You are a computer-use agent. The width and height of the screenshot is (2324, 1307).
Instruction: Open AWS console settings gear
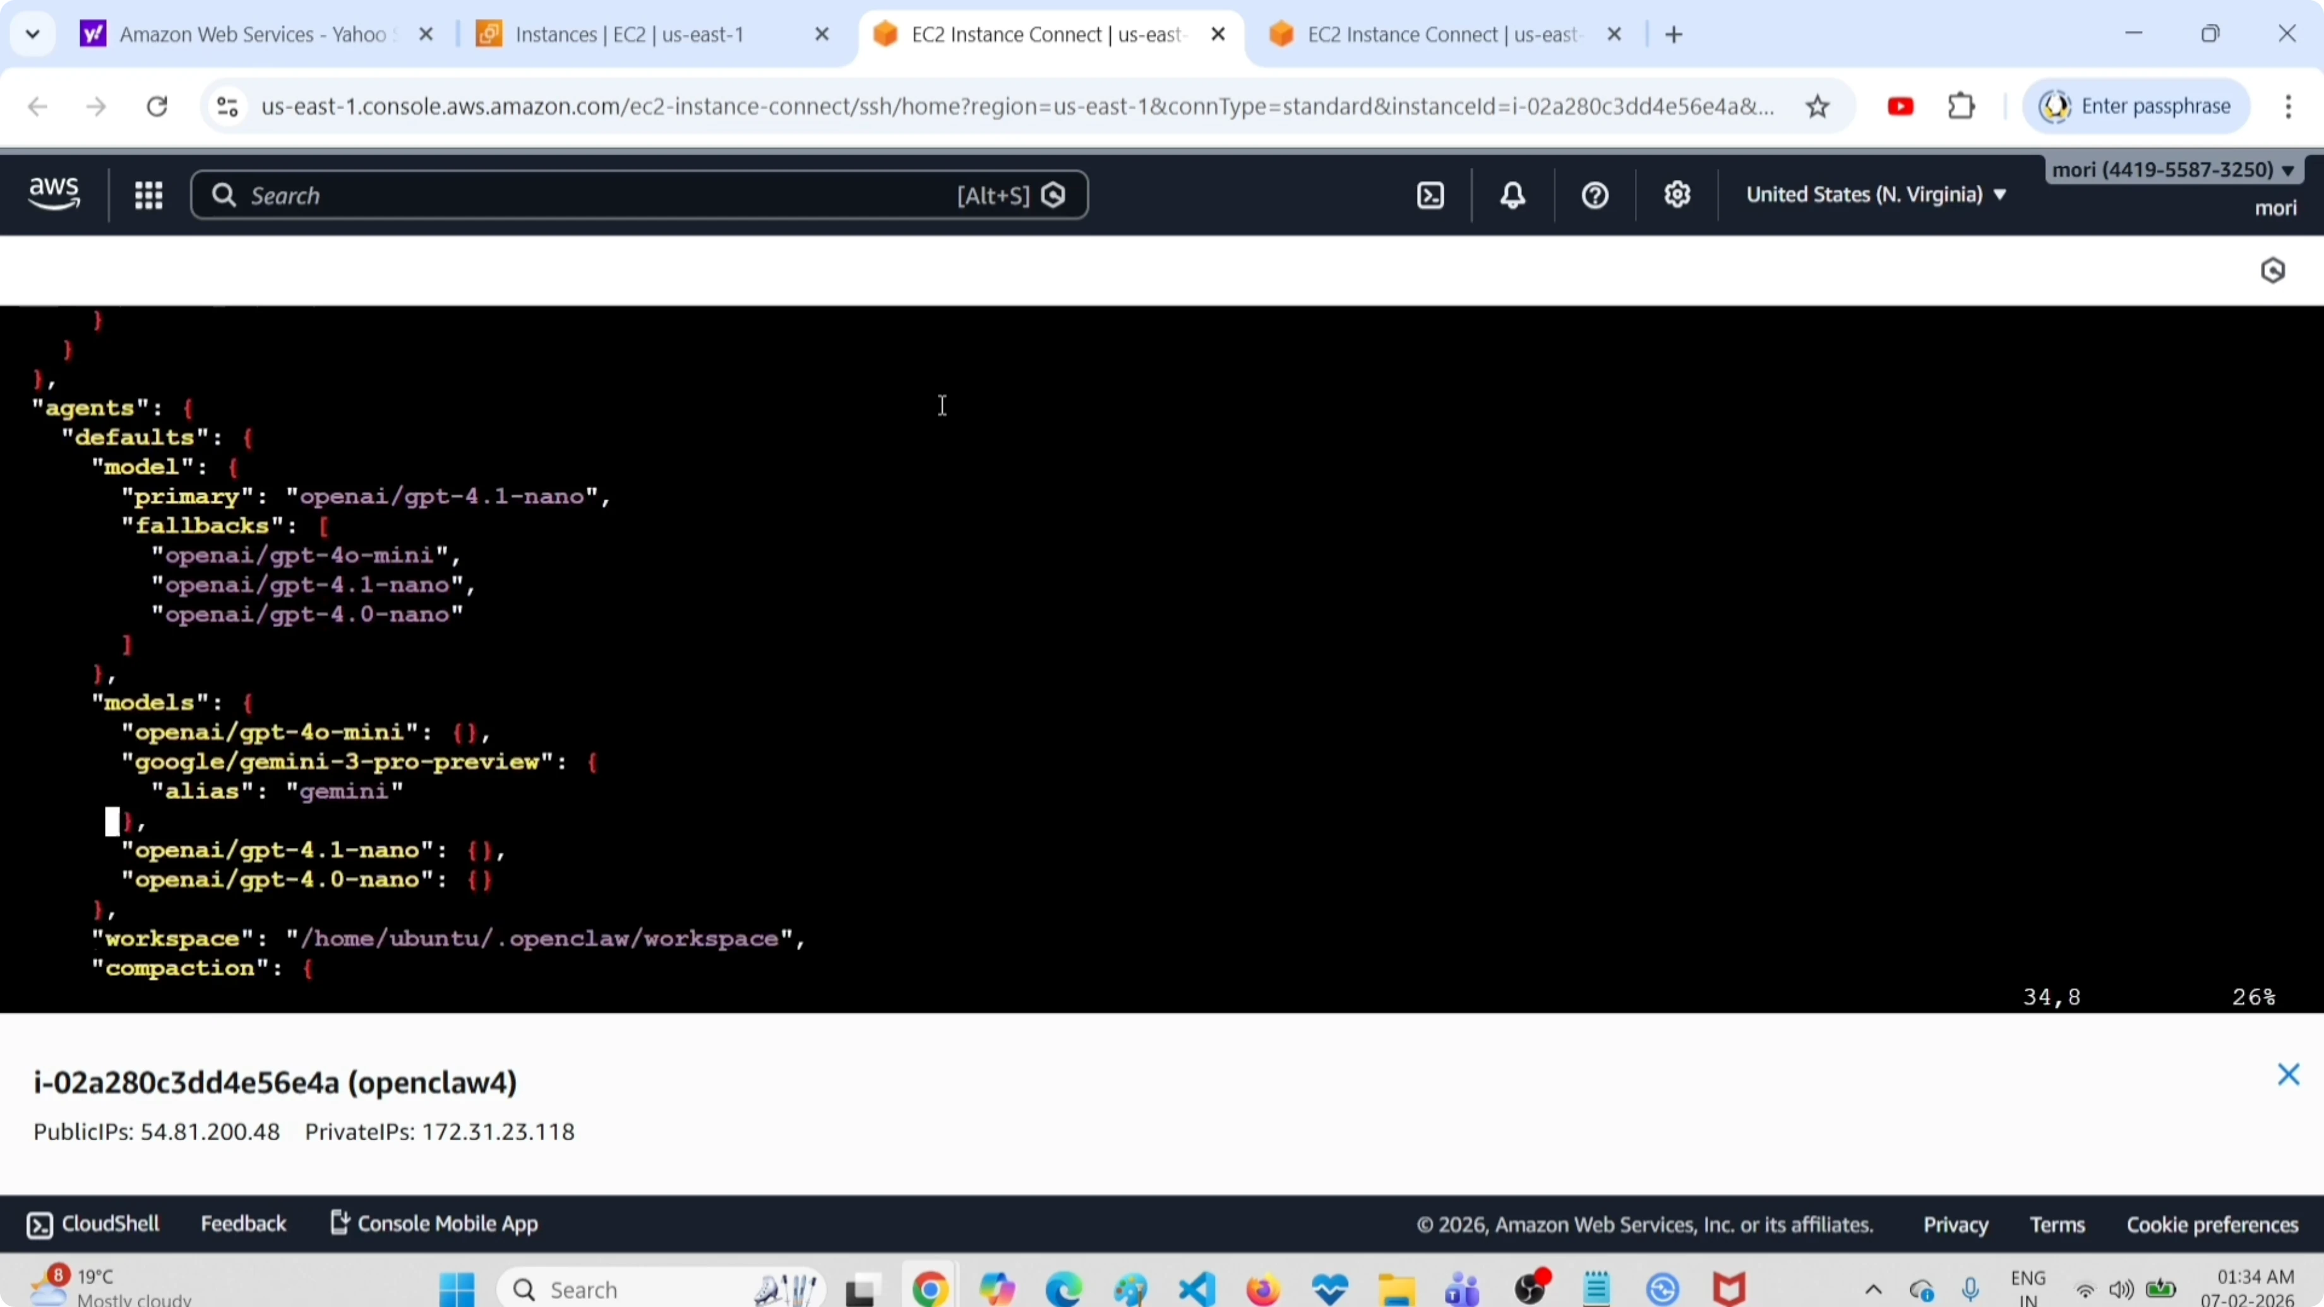coord(1677,195)
